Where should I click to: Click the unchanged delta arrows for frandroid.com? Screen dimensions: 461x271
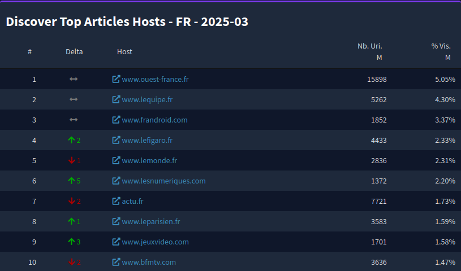(74, 120)
